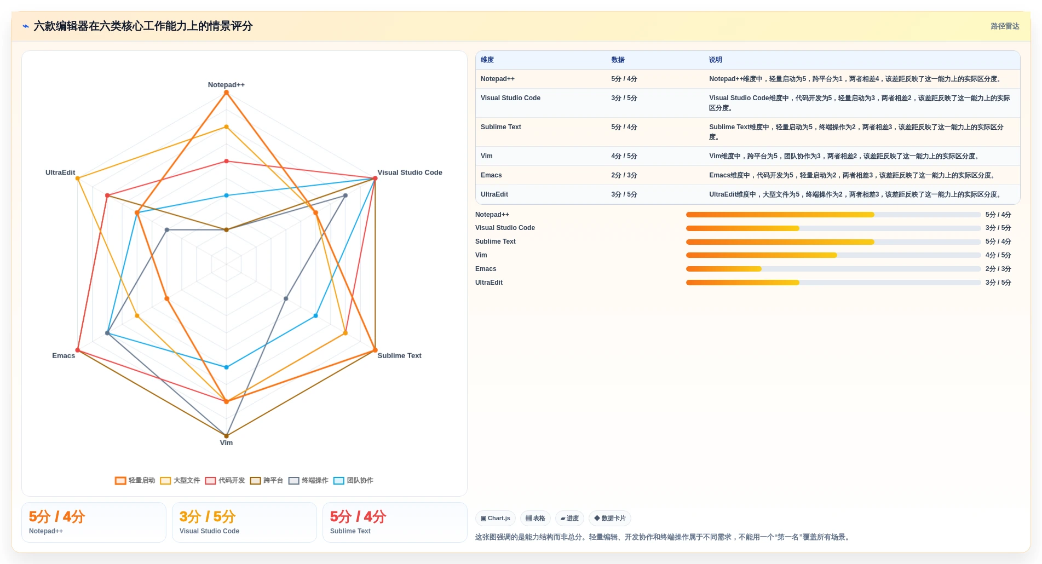The width and height of the screenshot is (1042, 564).
Task: Select the UltraEdit table row name
Action: click(494, 194)
